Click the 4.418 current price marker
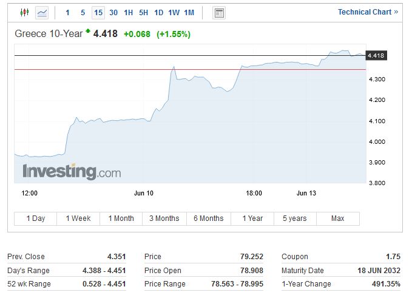 pyautogui.click(x=376, y=56)
